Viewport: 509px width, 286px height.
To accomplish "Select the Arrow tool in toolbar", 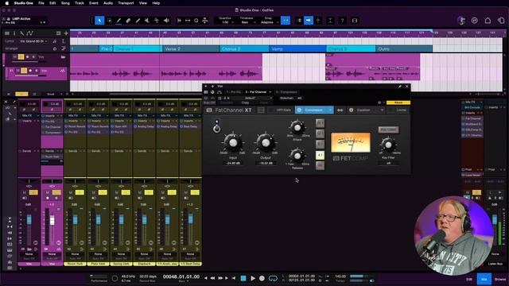I will click(99, 21).
